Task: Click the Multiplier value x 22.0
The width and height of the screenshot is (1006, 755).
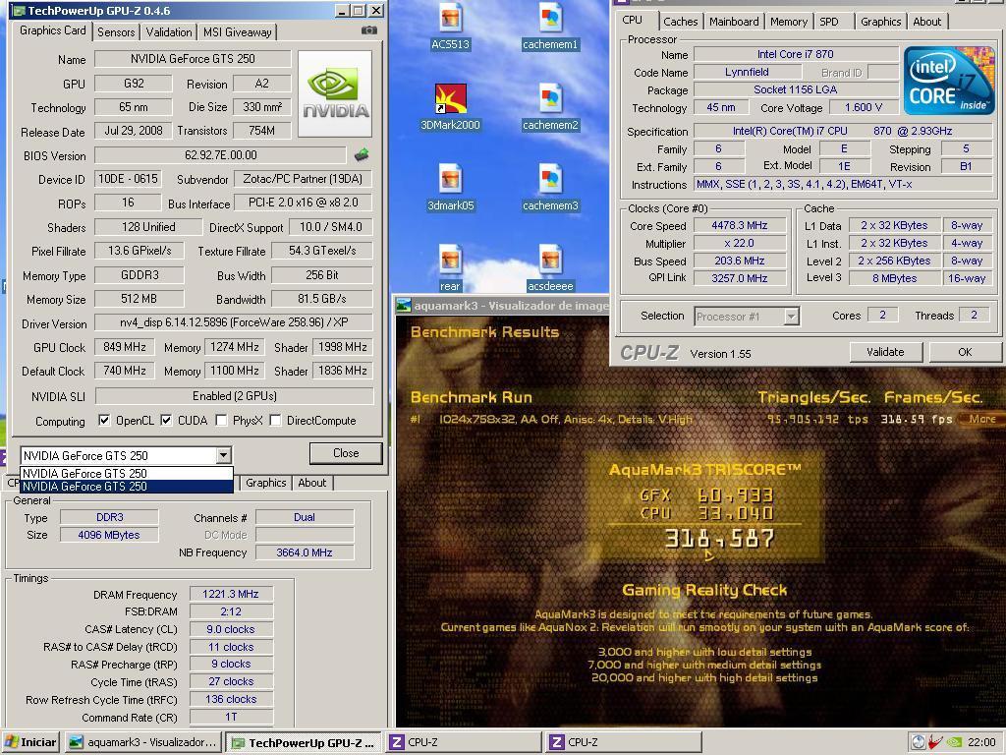Action: pyautogui.click(x=740, y=244)
